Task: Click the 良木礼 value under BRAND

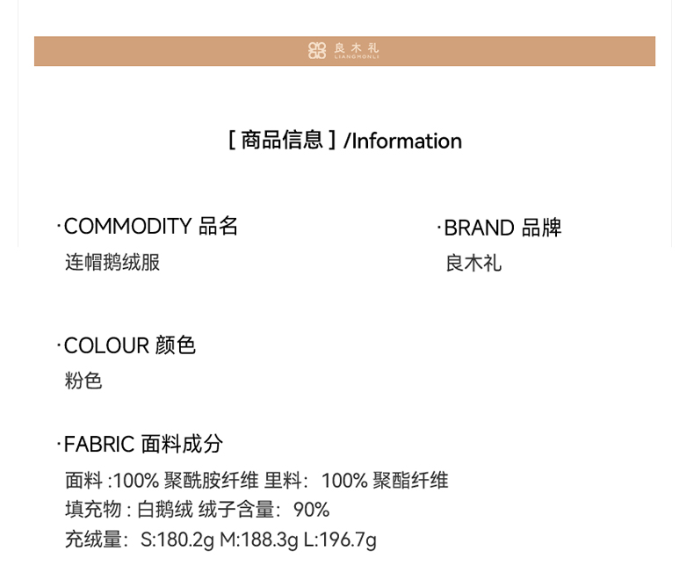Action: coord(474,264)
